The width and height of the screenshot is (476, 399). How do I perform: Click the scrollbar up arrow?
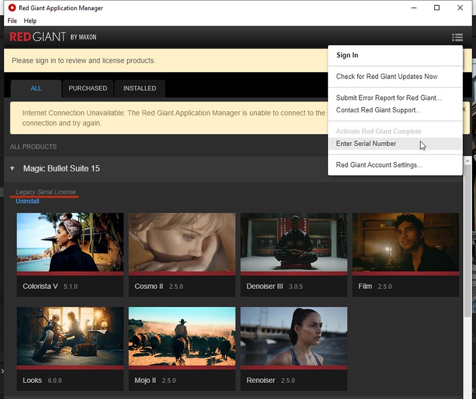[x=468, y=161]
